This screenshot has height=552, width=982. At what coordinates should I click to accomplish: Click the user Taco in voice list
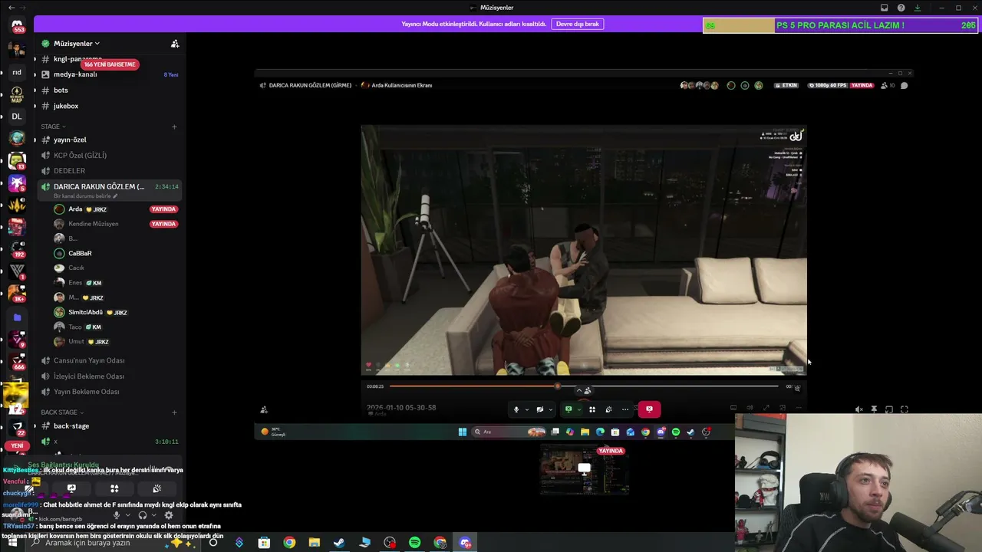tap(75, 327)
